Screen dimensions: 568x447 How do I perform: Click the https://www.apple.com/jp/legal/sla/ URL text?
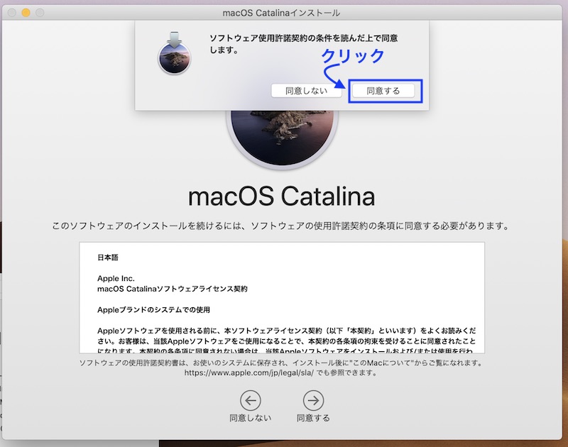click(x=249, y=372)
